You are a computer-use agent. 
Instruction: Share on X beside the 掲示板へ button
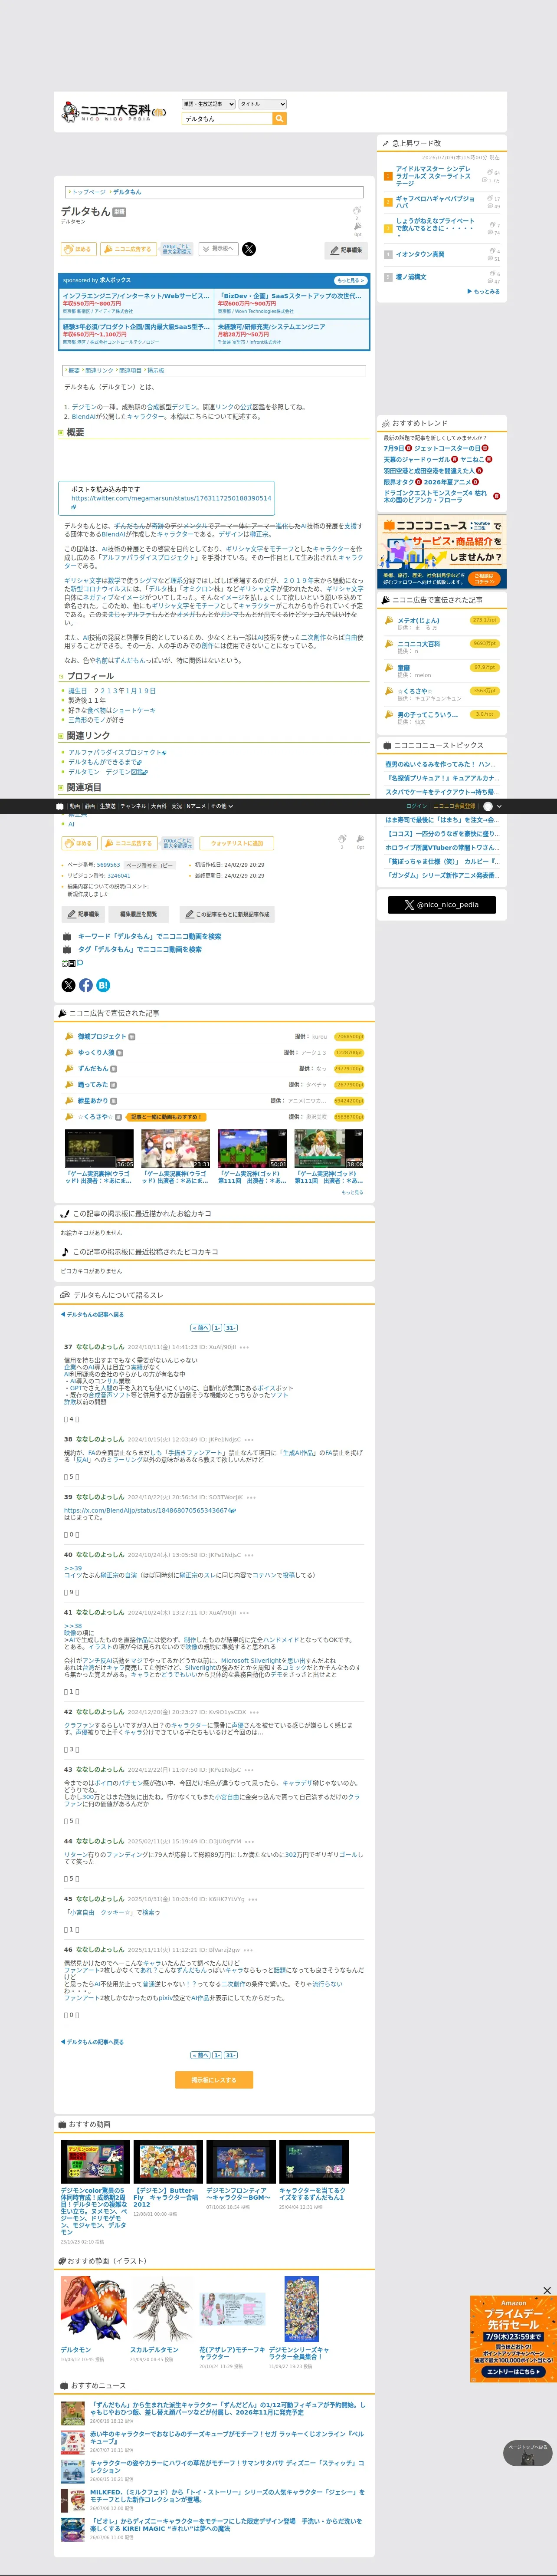click(x=249, y=249)
